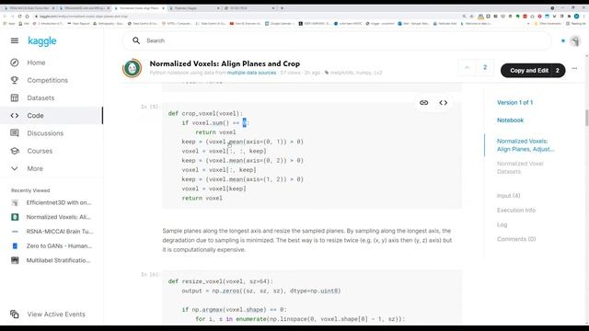Viewport: 589px width, 331px height.
Task: Go to Execution Info section
Action: (516, 211)
